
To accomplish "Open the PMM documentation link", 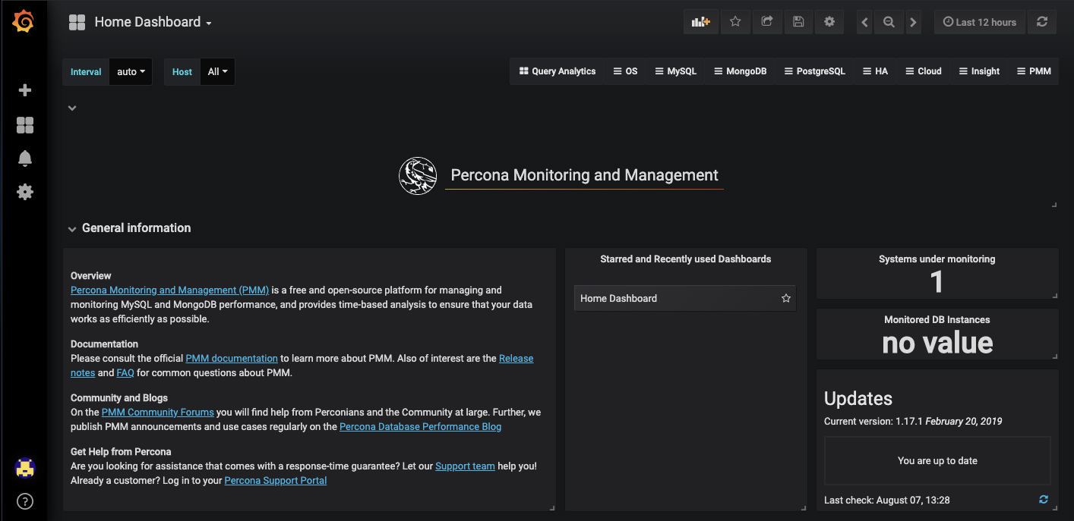I will 232,358.
